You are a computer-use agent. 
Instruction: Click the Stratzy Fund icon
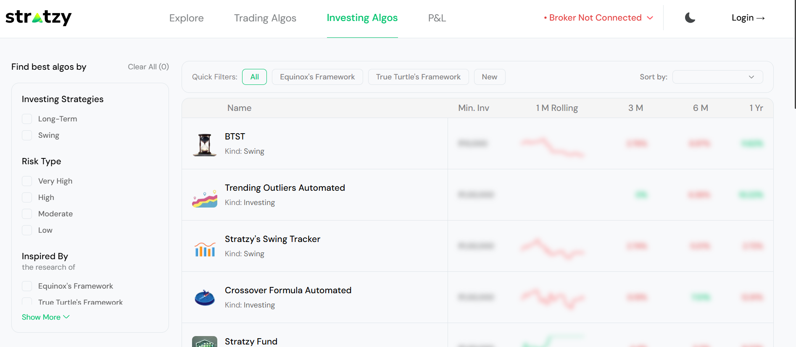205,342
